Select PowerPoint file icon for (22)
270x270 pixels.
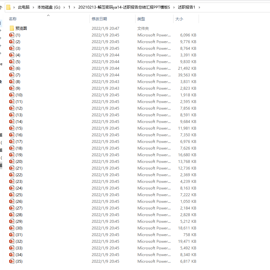(12, 175)
